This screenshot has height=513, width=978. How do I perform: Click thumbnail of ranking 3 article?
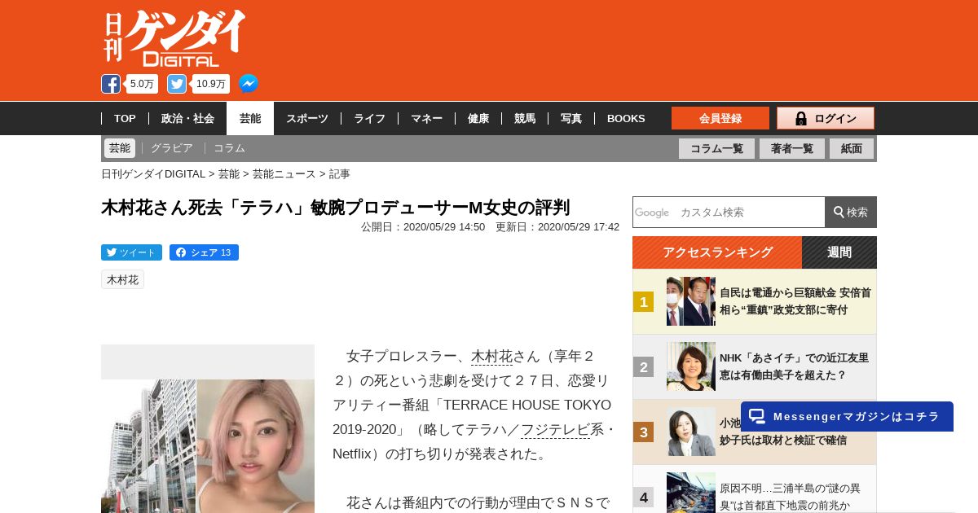pos(691,432)
